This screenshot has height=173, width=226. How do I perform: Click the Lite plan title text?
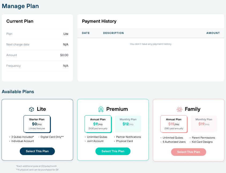pos(41,109)
